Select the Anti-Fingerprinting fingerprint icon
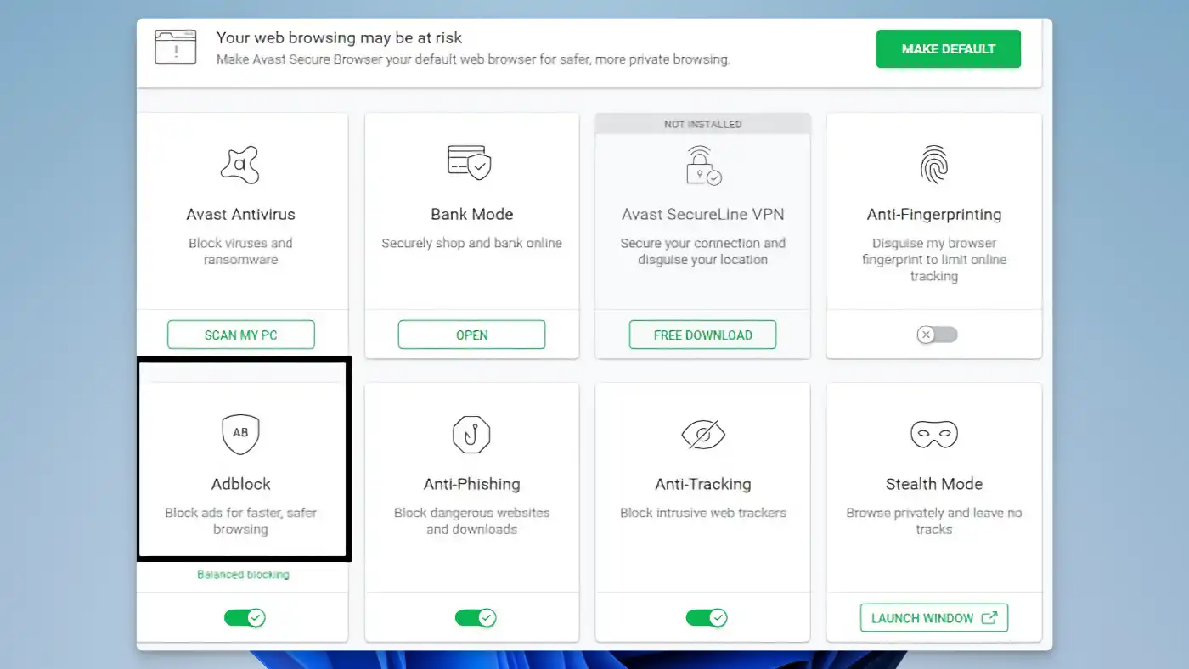The width and height of the screenshot is (1189, 669). click(x=933, y=164)
